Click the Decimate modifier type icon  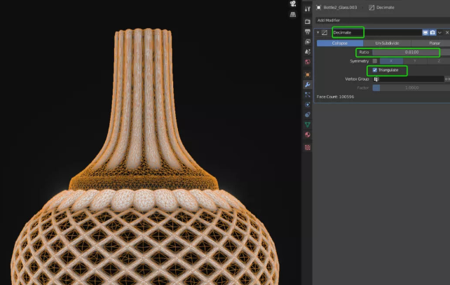pos(325,32)
